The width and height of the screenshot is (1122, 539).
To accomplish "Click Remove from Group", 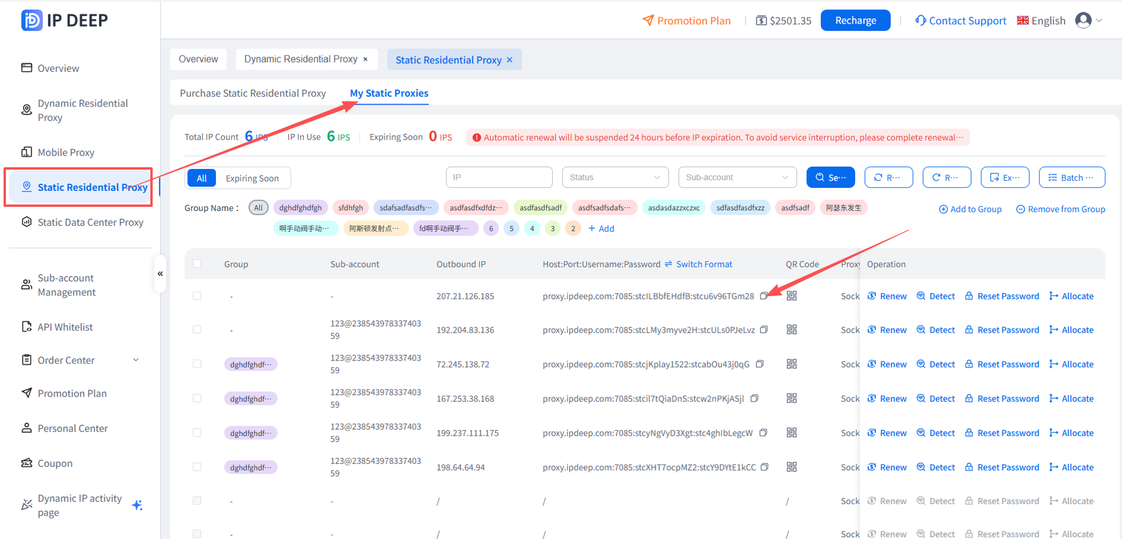I will (x=1060, y=209).
